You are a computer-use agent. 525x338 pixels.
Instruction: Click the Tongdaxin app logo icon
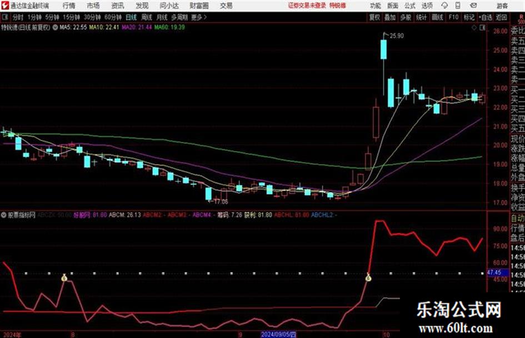pos(4,6)
